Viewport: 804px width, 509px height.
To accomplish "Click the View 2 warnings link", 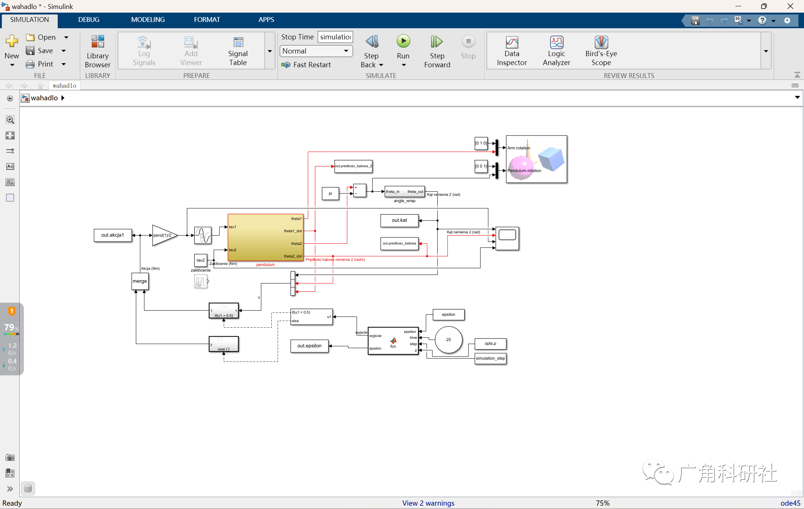I will point(428,503).
